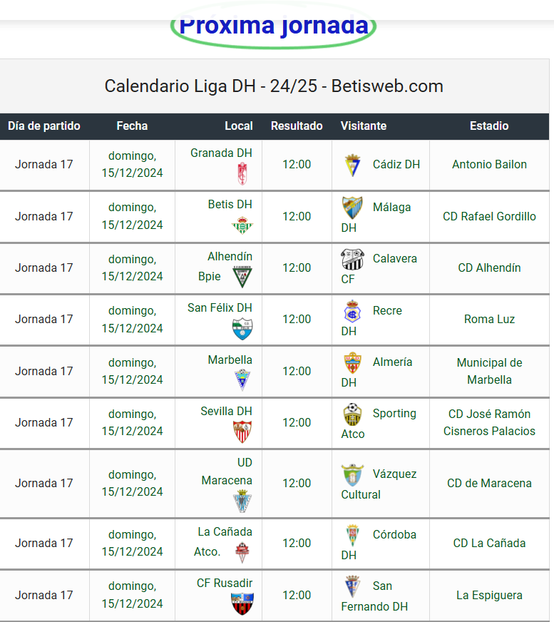Screen dimensions: 554x622
Task: Click the Sporting Atco football badge
Action: pos(352,414)
